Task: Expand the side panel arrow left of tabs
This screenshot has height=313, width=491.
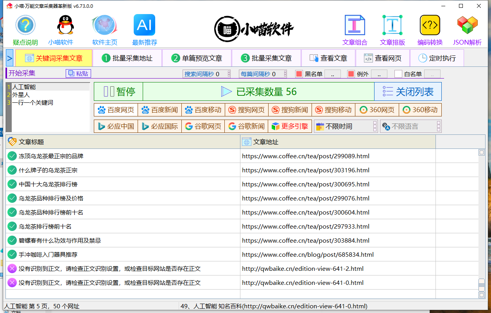Action: (x=10, y=58)
